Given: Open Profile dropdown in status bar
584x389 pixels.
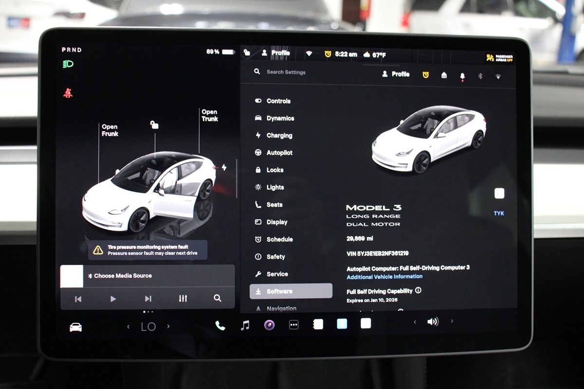Looking at the screenshot, I should (x=275, y=53).
